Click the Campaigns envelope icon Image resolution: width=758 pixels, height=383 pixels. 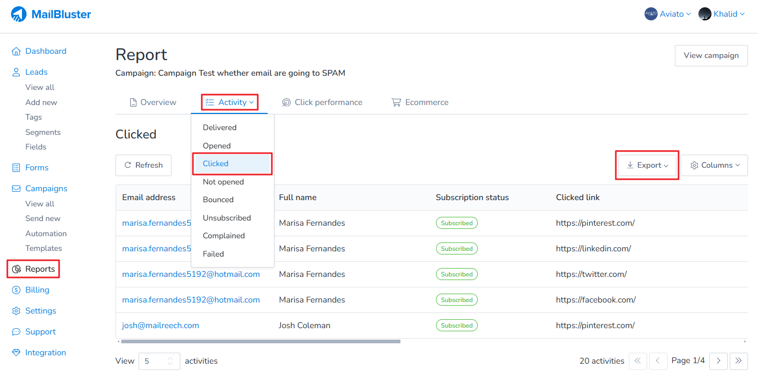(16, 189)
